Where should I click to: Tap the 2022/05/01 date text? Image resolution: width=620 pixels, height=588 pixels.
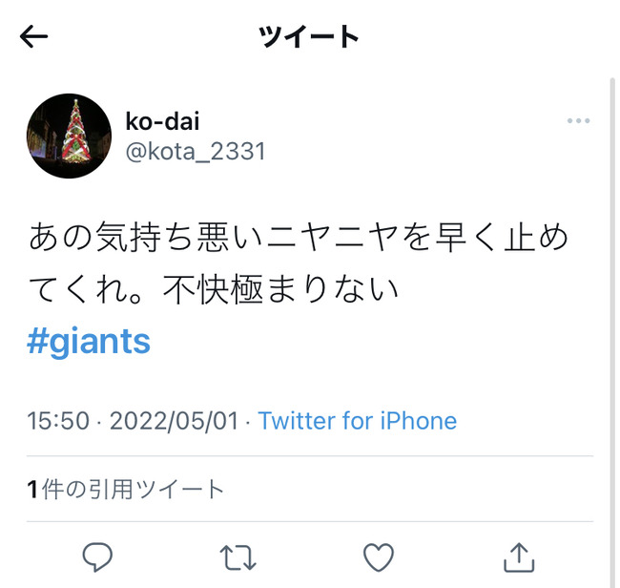[174, 421]
